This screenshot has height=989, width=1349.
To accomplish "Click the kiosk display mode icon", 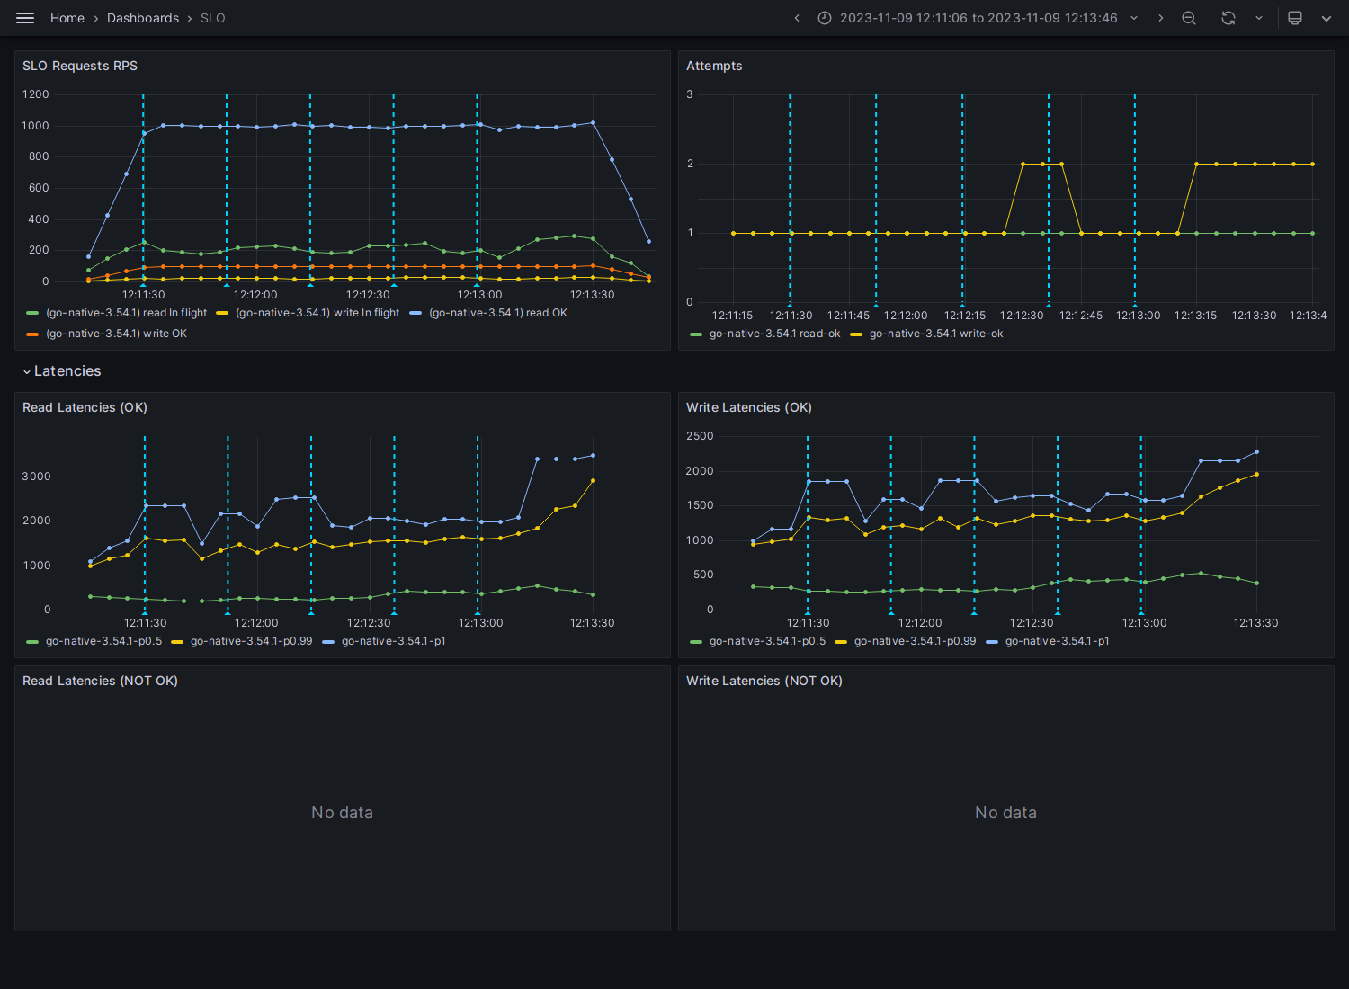I will [1295, 18].
